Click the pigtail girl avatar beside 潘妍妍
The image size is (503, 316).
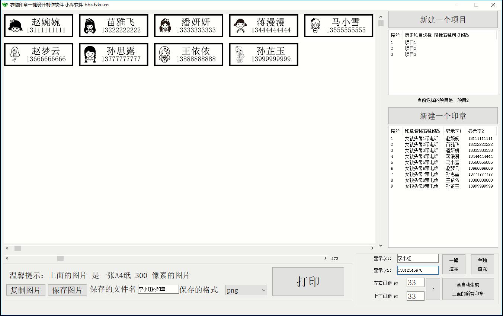[x=165, y=26]
